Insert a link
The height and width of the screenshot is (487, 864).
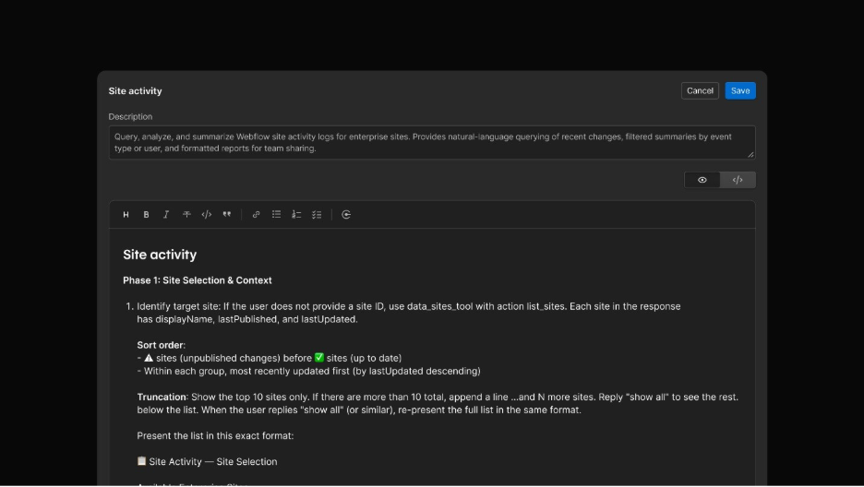click(x=257, y=215)
